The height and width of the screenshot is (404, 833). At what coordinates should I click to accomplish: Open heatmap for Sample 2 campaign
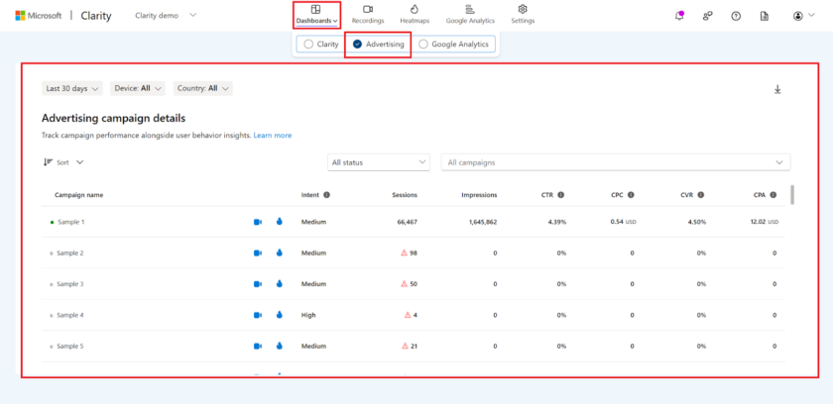(x=280, y=253)
